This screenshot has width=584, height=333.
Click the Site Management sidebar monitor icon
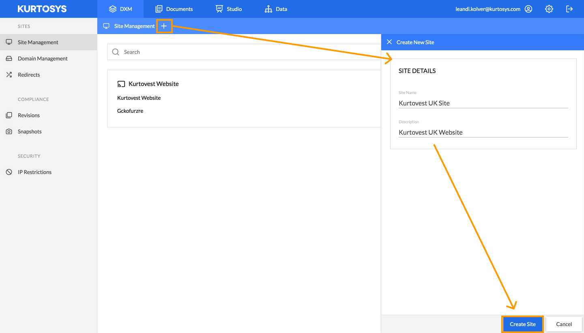click(x=9, y=42)
